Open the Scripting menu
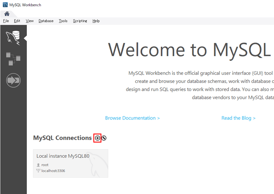The image size is (274, 194). 80,21
